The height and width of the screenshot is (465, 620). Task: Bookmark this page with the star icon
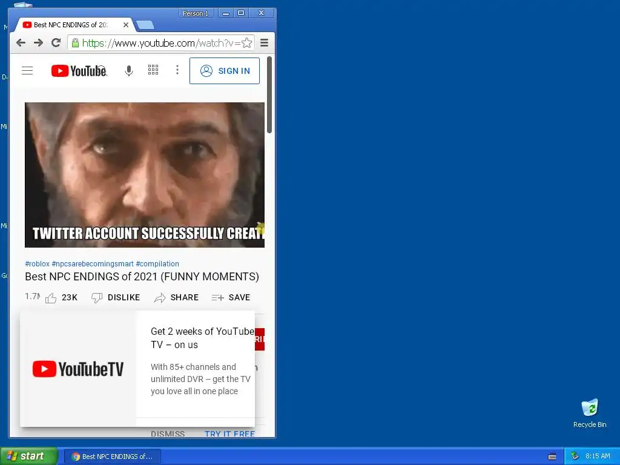[247, 43]
